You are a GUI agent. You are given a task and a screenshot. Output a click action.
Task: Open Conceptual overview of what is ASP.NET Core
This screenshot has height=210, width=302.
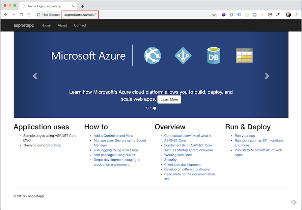click(188, 138)
